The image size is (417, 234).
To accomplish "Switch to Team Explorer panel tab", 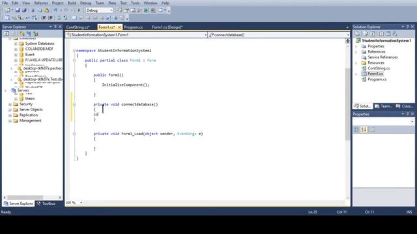I will pyautogui.click(x=384, y=106).
